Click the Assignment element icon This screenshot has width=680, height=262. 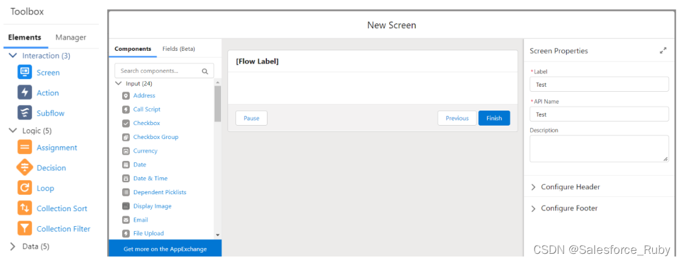(x=25, y=147)
